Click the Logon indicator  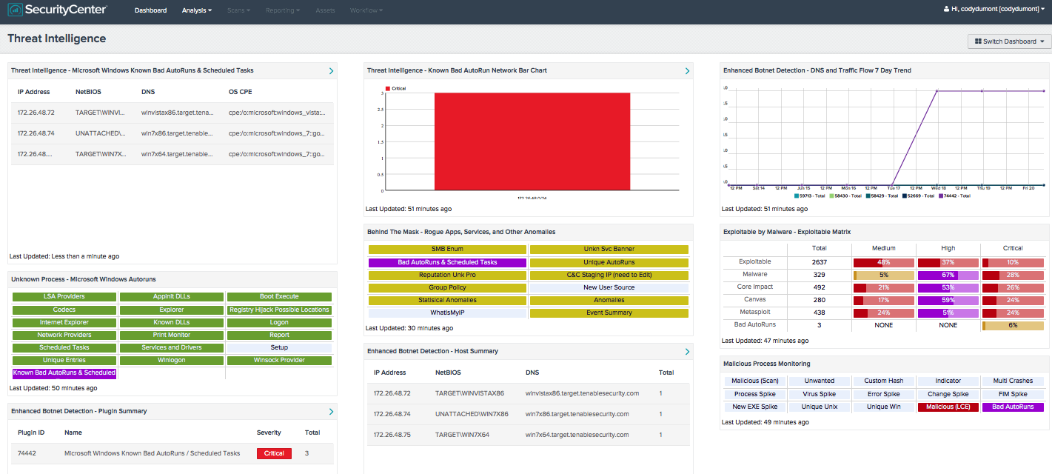tap(279, 322)
